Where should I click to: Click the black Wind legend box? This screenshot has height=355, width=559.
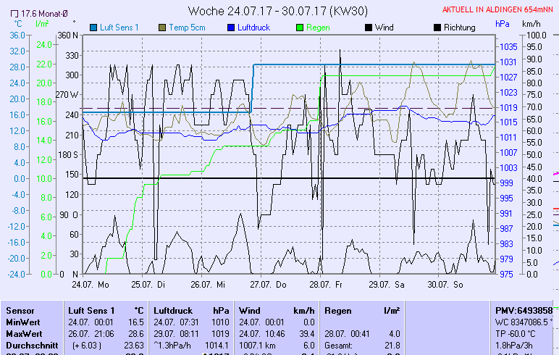pyautogui.click(x=369, y=28)
